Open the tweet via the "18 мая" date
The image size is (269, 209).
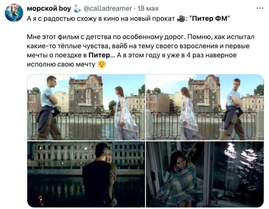click(148, 8)
